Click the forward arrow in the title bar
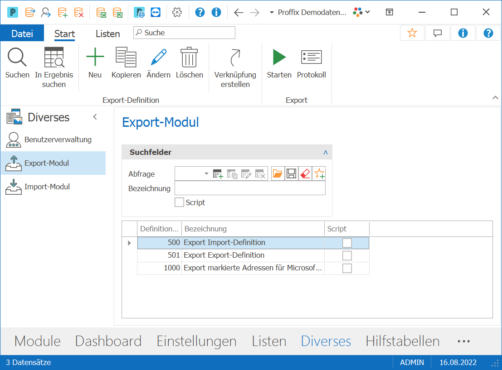This screenshot has width=502, height=370. click(x=254, y=13)
